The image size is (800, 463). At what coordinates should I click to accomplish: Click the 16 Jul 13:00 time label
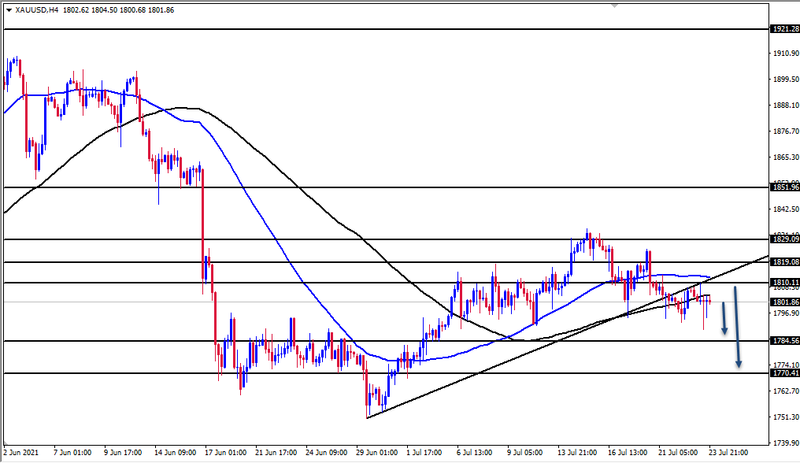point(628,453)
